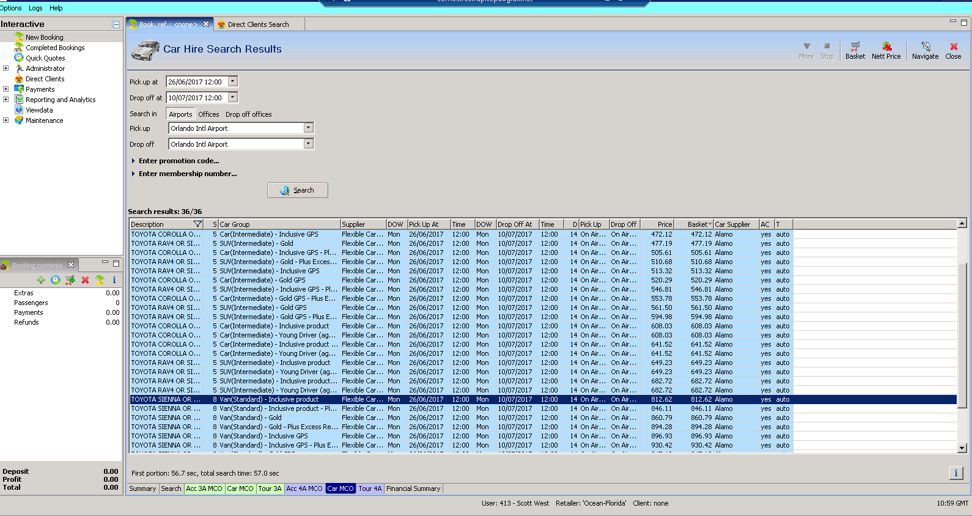Click the More arrow toolbar icon
The height and width of the screenshot is (516, 972).
806,50
